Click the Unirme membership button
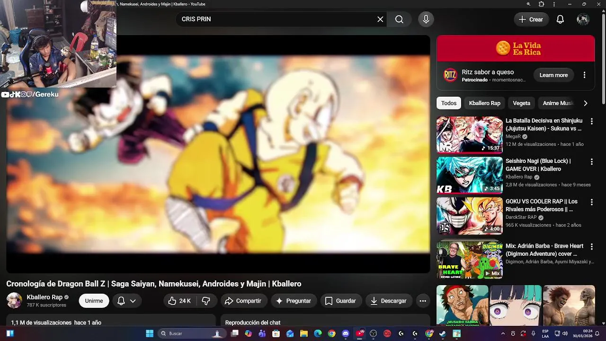This screenshot has height=341, width=606. tap(94, 301)
